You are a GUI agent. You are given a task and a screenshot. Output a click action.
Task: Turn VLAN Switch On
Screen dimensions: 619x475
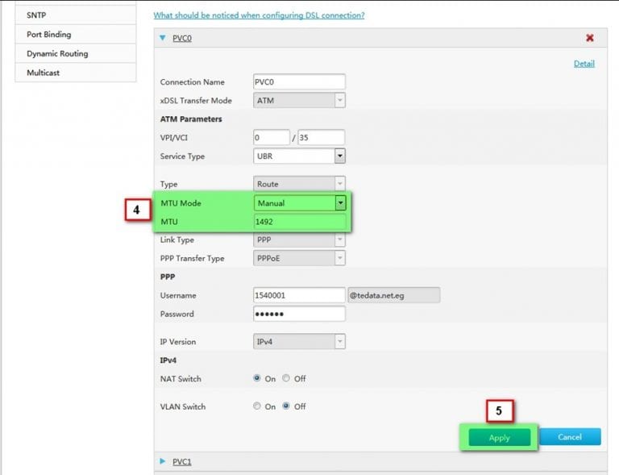point(257,406)
